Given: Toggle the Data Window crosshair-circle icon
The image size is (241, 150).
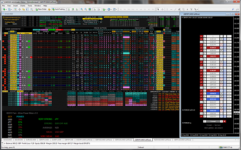Looking at the screenshot, I should point(20,9).
